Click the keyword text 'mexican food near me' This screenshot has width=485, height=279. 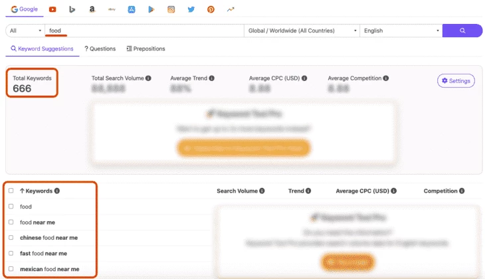click(49, 269)
